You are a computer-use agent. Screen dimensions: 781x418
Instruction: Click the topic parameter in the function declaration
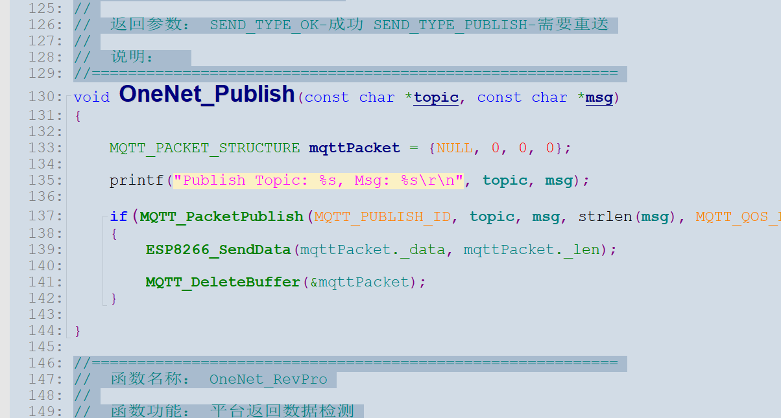pos(436,97)
